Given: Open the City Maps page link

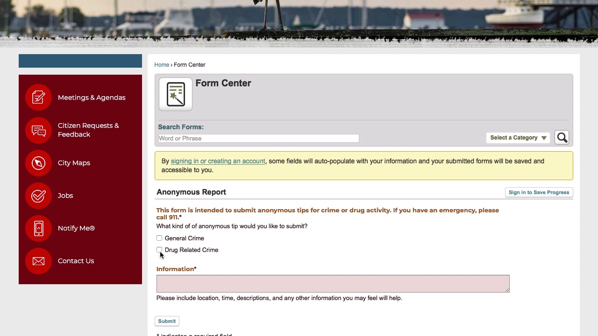Looking at the screenshot, I should coord(74,163).
